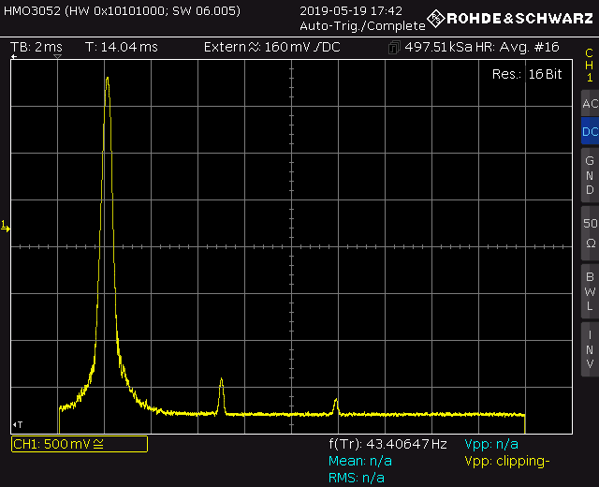Click the CH1 500 mV scale label
The width and height of the screenshot is (599, 487).
coord(79,444)
